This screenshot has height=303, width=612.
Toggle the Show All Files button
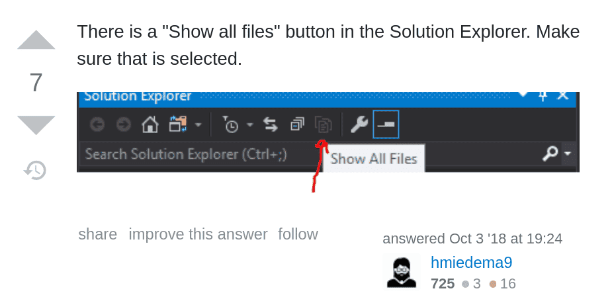pyautogui.click(x=323, y=125)
